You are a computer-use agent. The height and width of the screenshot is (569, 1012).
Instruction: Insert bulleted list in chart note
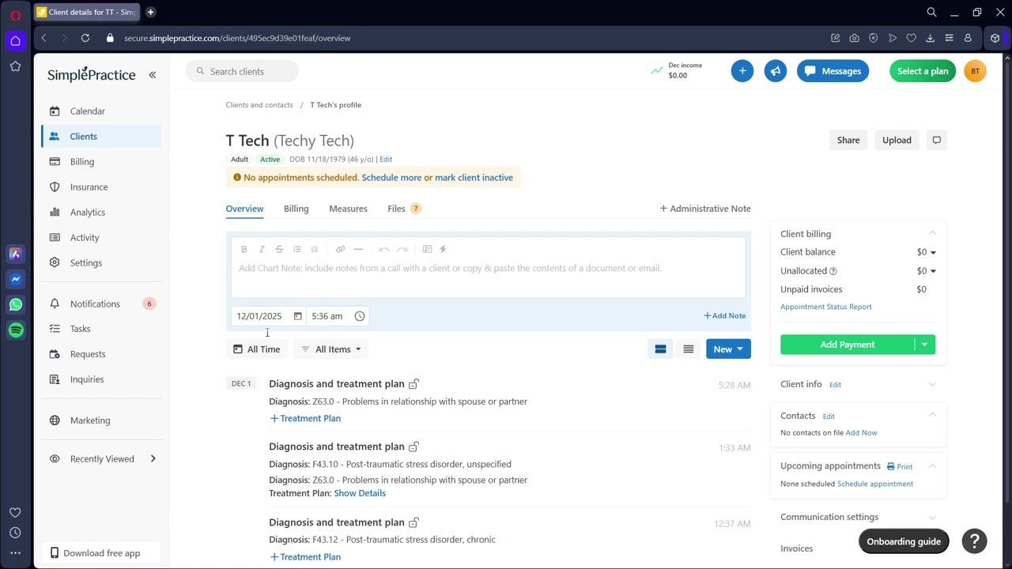(297, 249)
